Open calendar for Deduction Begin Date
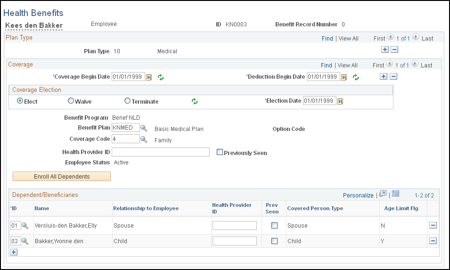 (344, 77)
